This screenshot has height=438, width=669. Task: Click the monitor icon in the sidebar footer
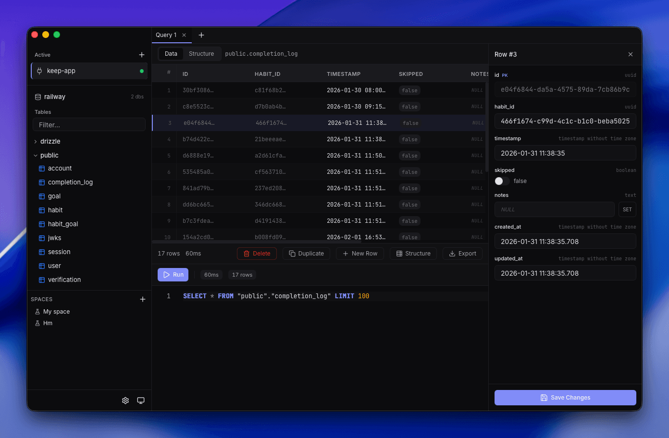pyautogui.click(x=140, y=400)
